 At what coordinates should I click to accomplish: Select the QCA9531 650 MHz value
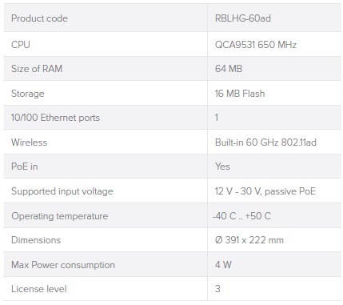(x=256, y=45)
